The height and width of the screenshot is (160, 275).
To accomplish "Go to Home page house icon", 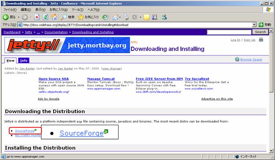I will (x=54, y=17).
